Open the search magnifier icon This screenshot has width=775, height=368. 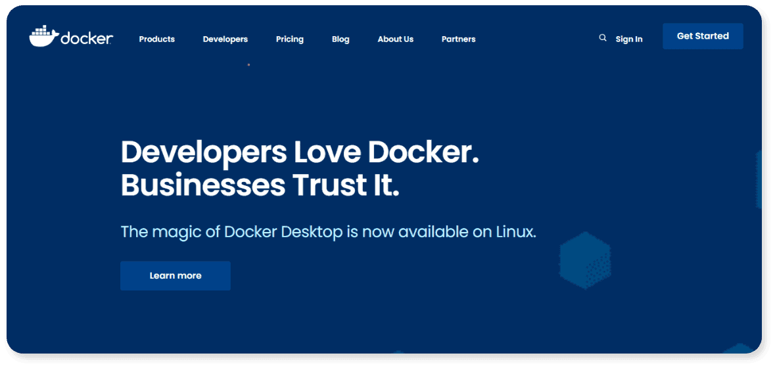603,38
